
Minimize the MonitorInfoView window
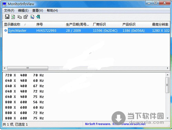149,3
